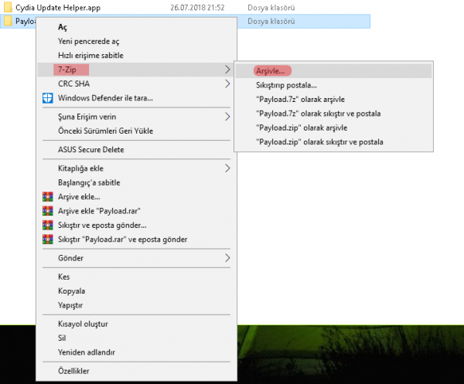This screenshot has height=384, width=464.
Task: Click Kopyala in the context menu
Action: coord(71,291)
